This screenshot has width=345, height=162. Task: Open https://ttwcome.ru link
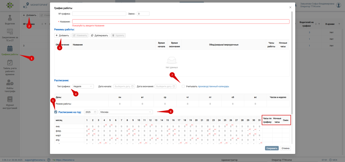[x=65, y=160]
